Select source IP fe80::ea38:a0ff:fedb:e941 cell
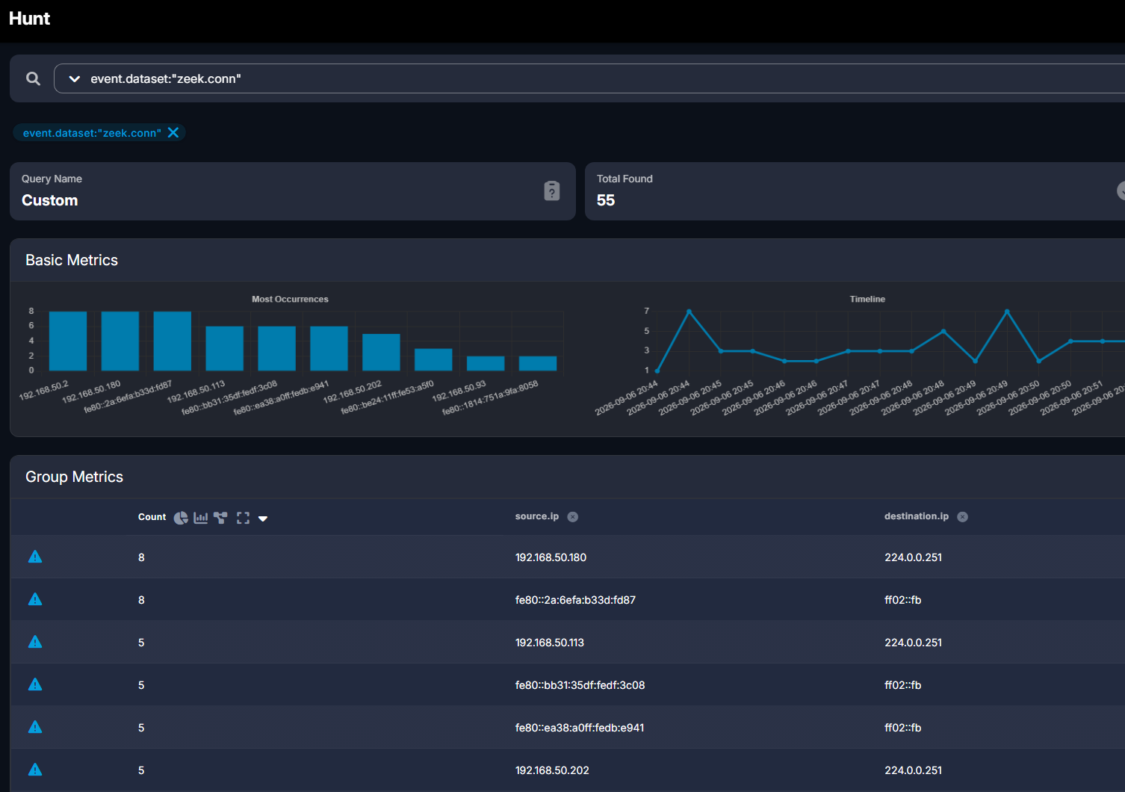The height and width of the screenshot is (792, 1125). point(580,728)
